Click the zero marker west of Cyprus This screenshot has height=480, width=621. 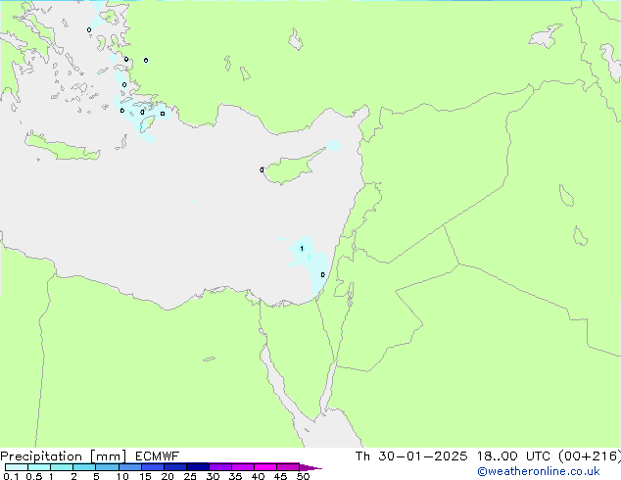pyautogui.click(x=262, y=169)
